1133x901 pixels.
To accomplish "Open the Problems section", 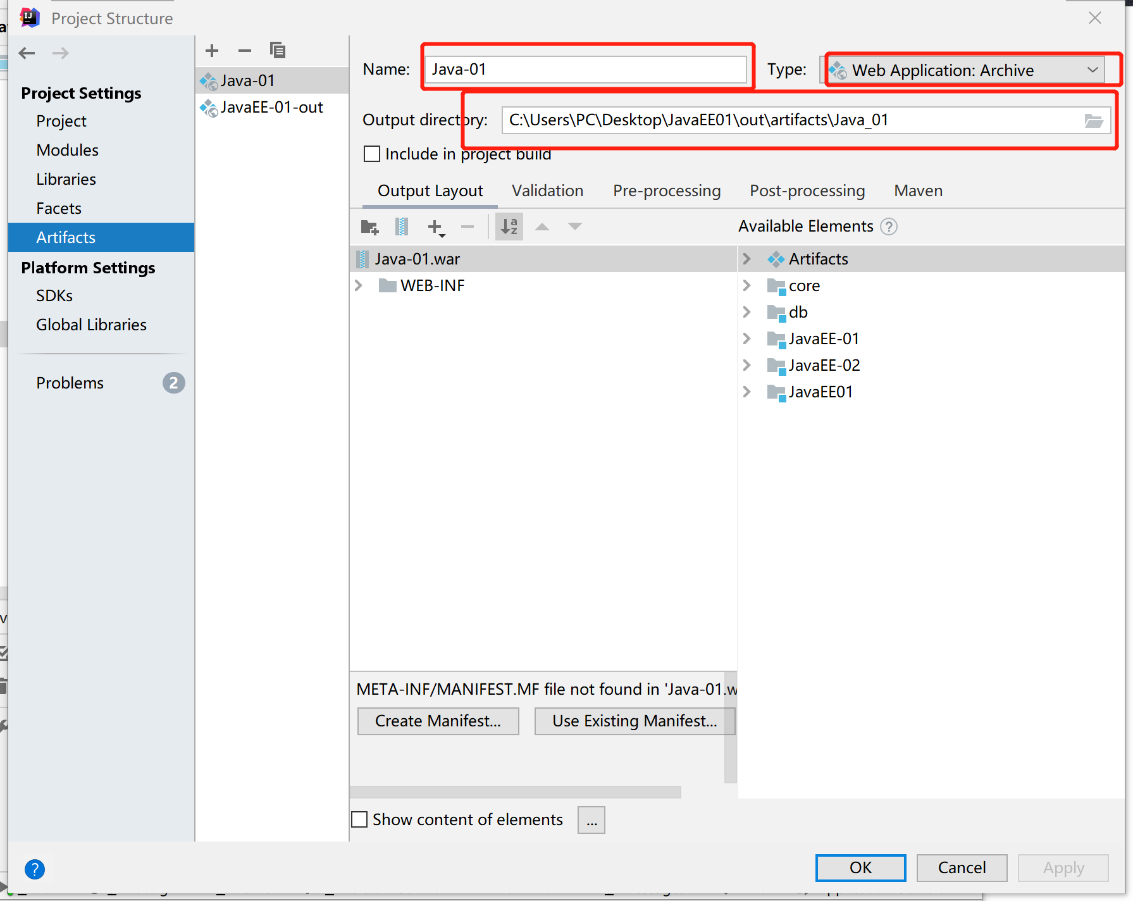I will click(70, 383).
